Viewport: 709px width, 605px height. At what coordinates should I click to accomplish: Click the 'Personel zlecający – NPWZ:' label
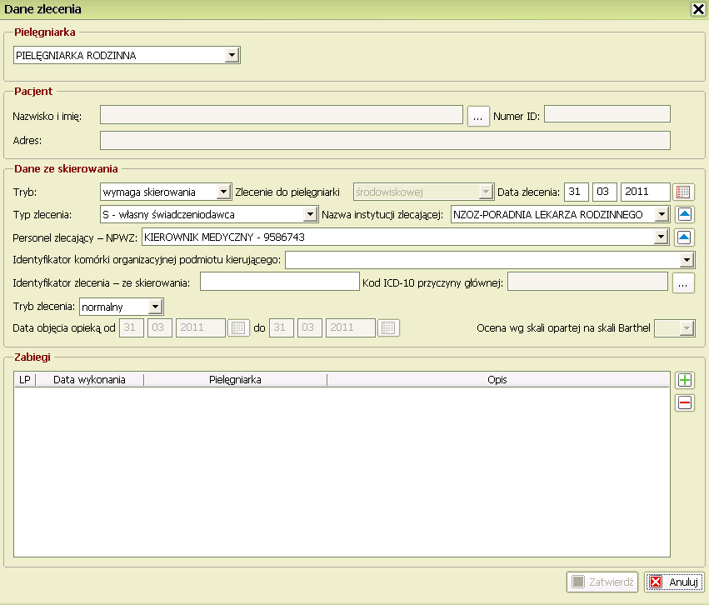(75, 237)
